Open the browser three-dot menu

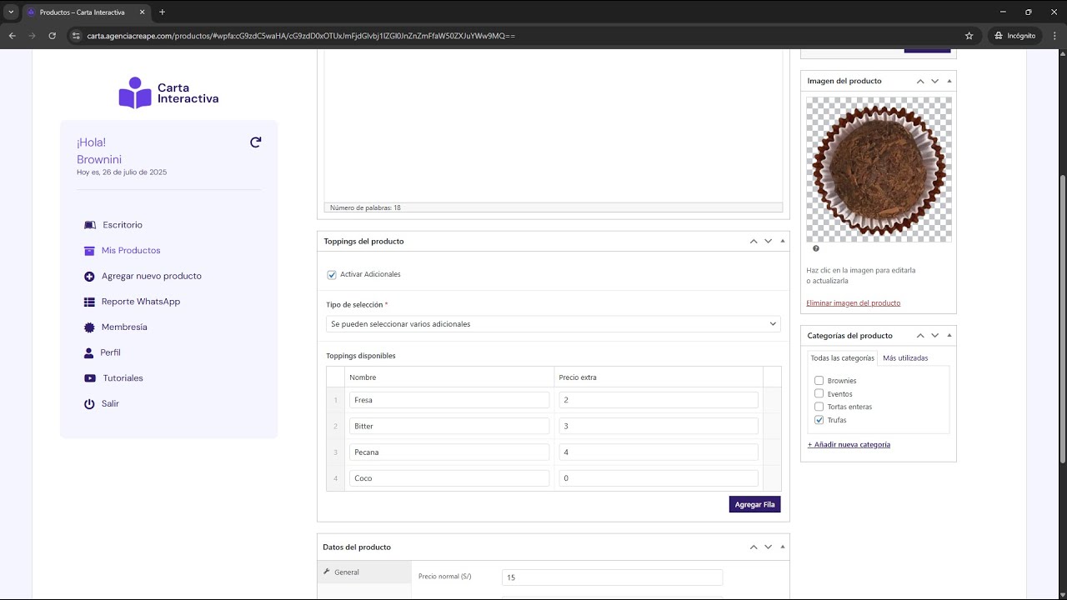tap(1054, 36)
